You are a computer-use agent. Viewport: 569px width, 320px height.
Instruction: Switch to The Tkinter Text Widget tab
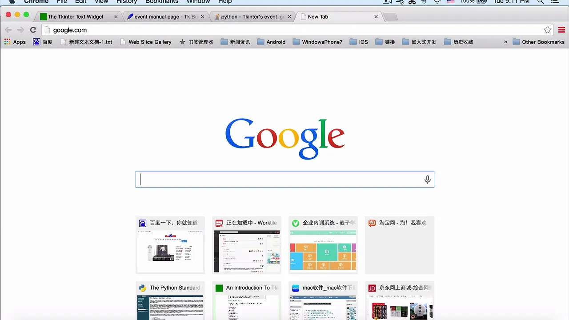click(x=76, y=16)
